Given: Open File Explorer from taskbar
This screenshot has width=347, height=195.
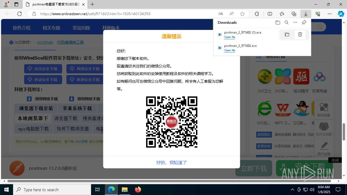Looking at the screenshot, I should 124,190.
